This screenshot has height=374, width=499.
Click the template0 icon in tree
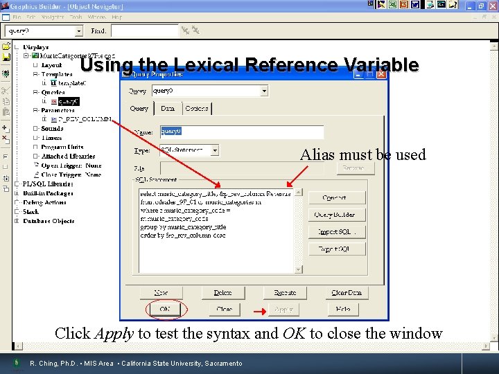tap(53, 83)
